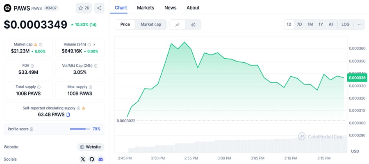369x164 pixels.
Task: Click the circulating supply info icon
Action: pos(79,108)
